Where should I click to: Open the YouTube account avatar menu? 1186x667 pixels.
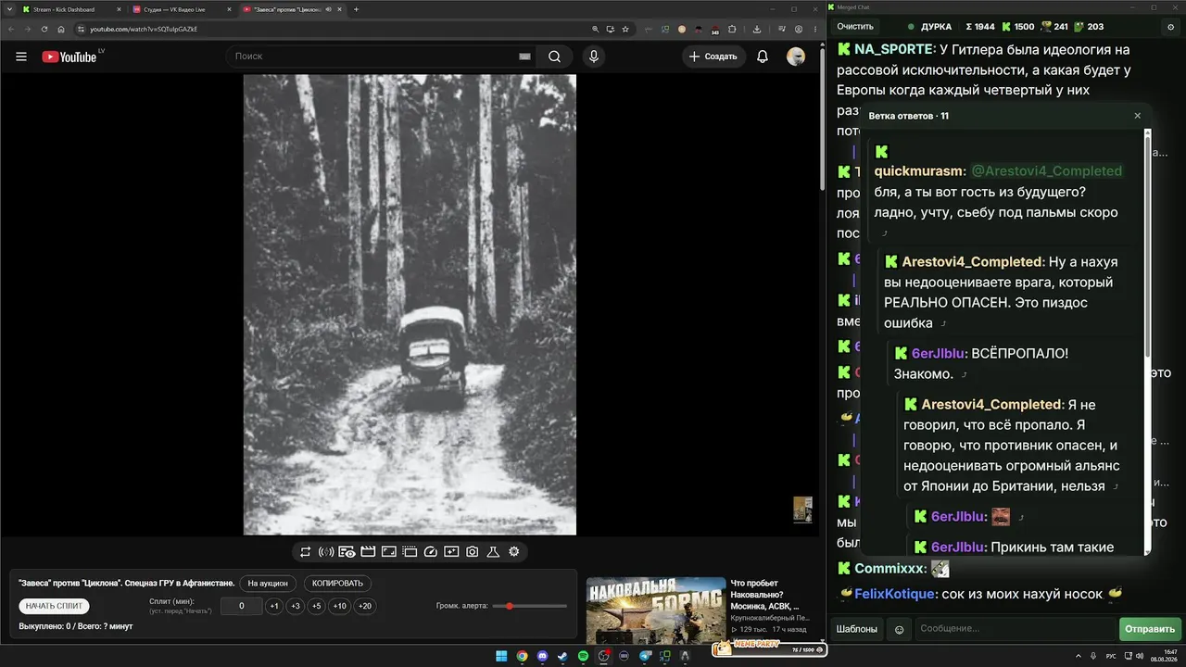[796, 57]
